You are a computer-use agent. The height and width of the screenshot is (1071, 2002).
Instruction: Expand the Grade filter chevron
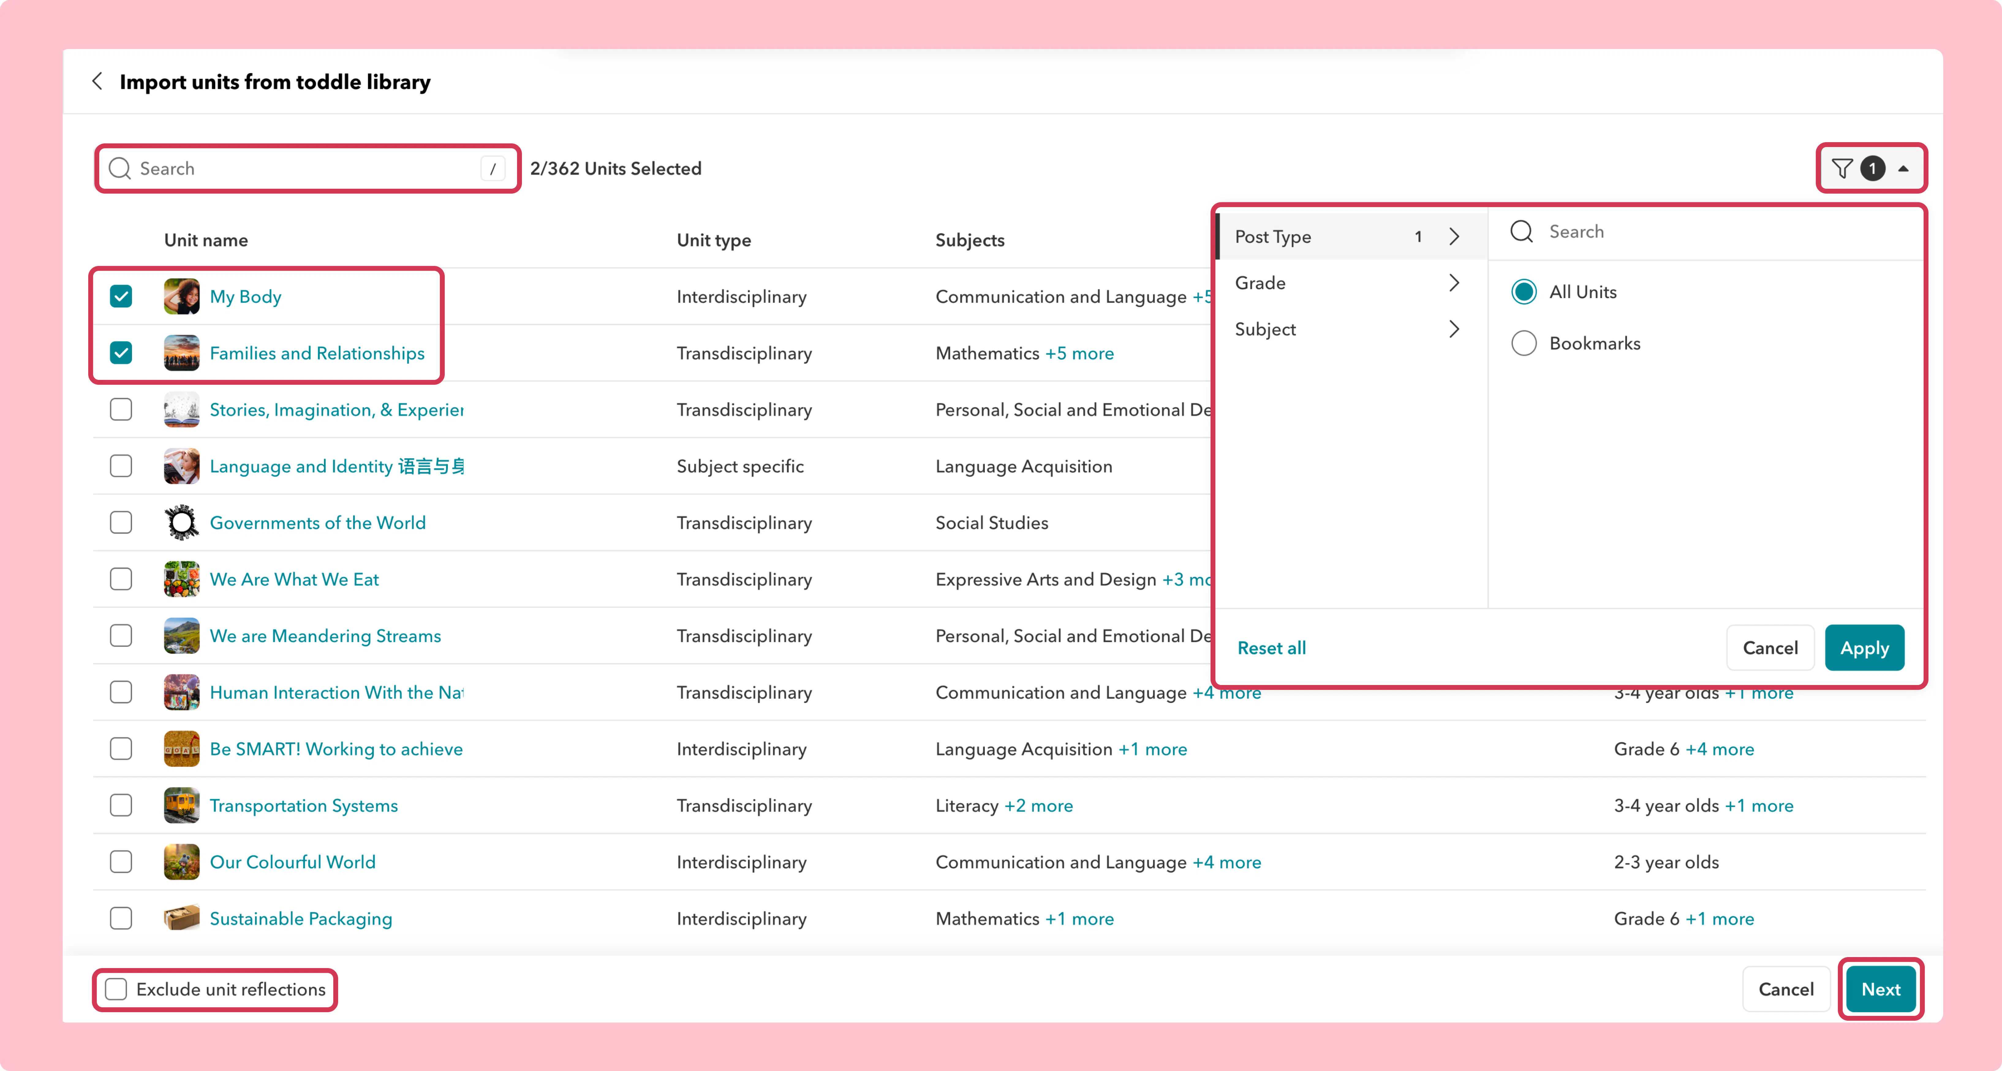(x=1454, y=283)
